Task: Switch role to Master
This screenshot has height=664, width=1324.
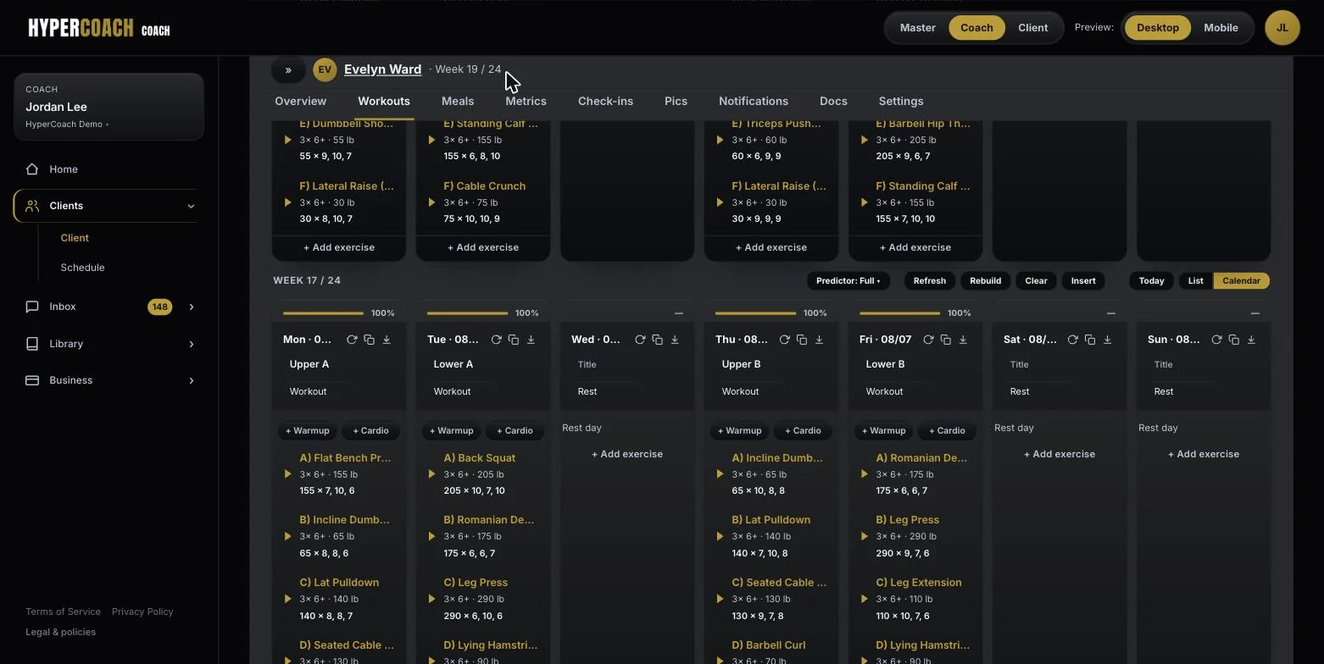Action: coord(918,28)
